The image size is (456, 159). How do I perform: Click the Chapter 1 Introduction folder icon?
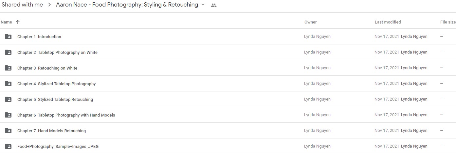click(8, 37)
